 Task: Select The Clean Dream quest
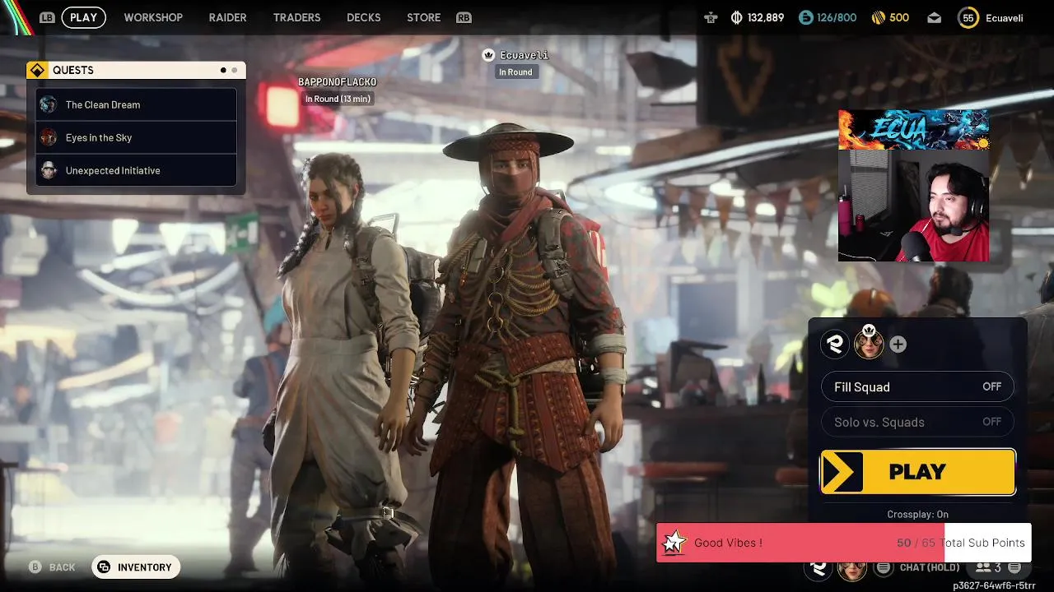[136, 104]
